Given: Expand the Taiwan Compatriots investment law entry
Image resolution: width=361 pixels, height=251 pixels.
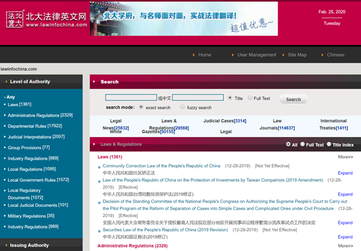Looking at the screenshot, I should [x=345, y=194].
